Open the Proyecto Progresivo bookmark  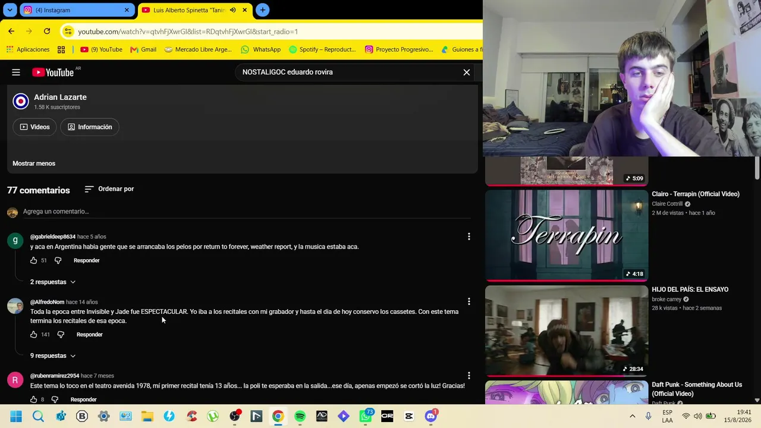click(399, 49)
